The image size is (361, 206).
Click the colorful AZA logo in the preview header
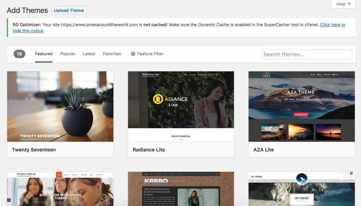[x=266, y=75]
